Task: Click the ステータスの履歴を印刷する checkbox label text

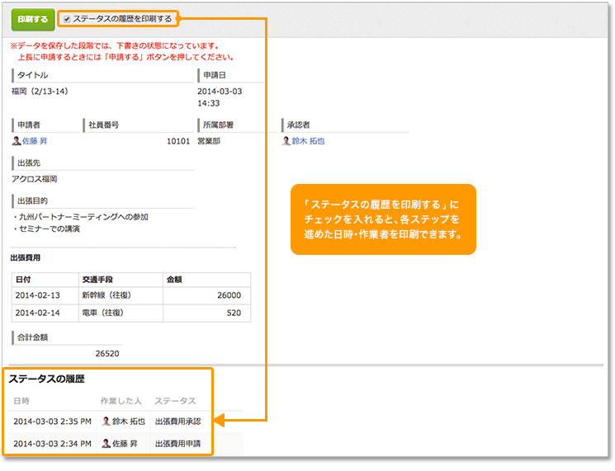Action: (x=122, y=19)
